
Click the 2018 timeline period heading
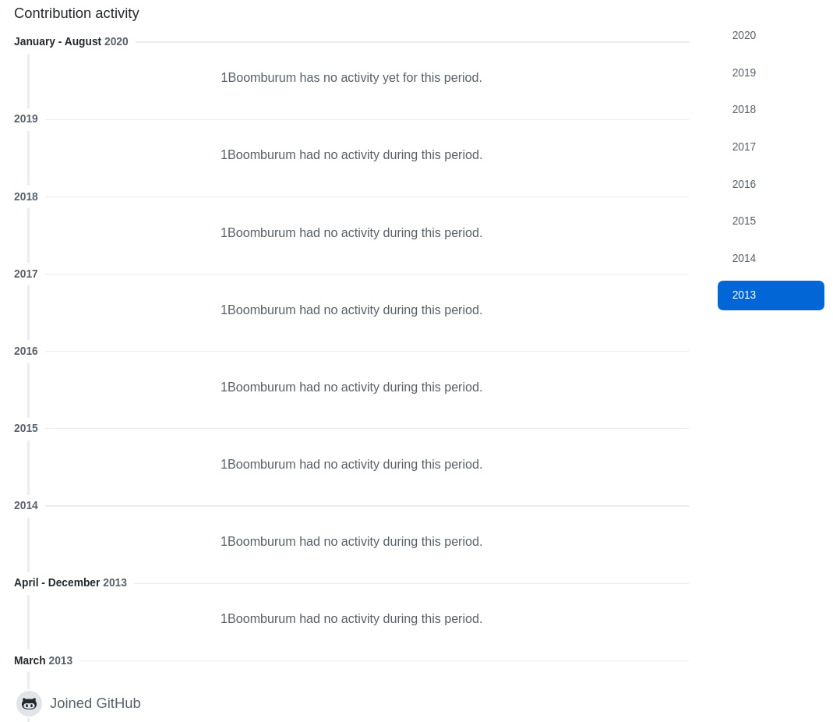[x=26, y=196]
